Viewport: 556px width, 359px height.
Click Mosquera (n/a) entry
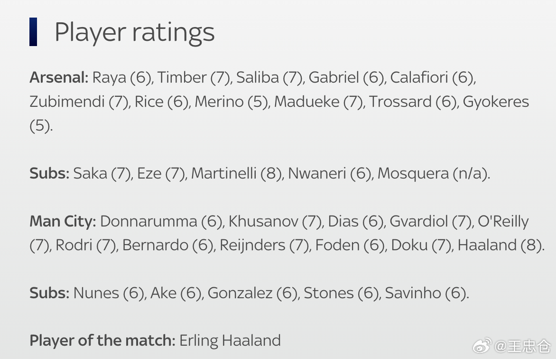pos(433,174)
